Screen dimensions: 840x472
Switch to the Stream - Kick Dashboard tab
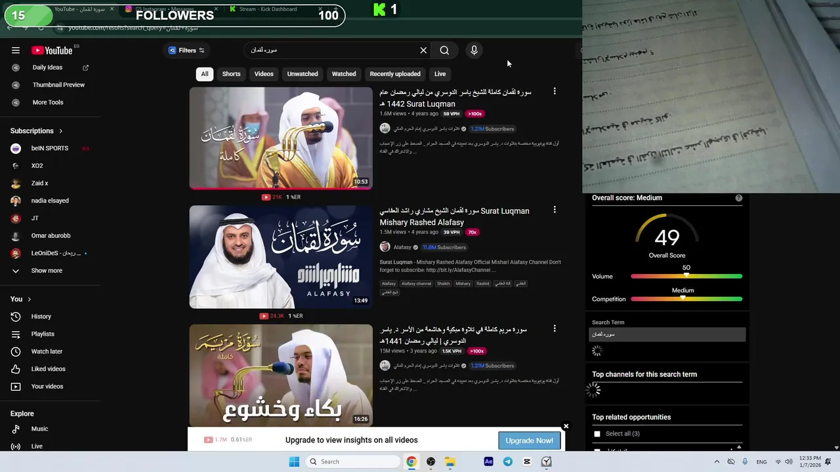click(275, 9)
